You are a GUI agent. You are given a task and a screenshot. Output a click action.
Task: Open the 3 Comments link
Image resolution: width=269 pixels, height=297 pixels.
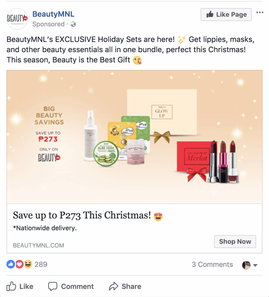(x=212, y=265)
